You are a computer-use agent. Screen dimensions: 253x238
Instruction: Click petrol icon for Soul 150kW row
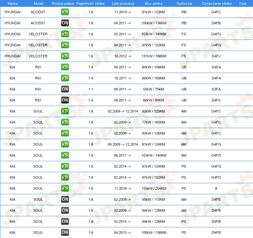65,188
